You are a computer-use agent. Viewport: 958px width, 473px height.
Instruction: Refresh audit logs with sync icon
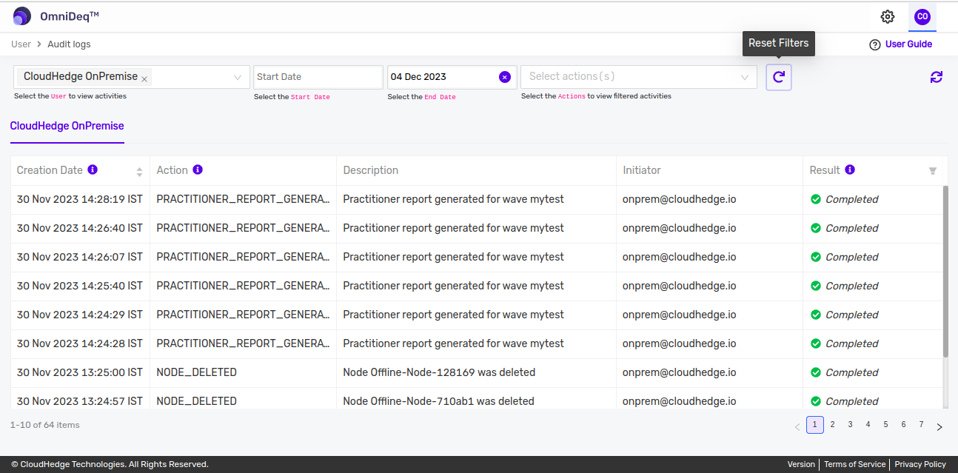[x=937, y=77]
